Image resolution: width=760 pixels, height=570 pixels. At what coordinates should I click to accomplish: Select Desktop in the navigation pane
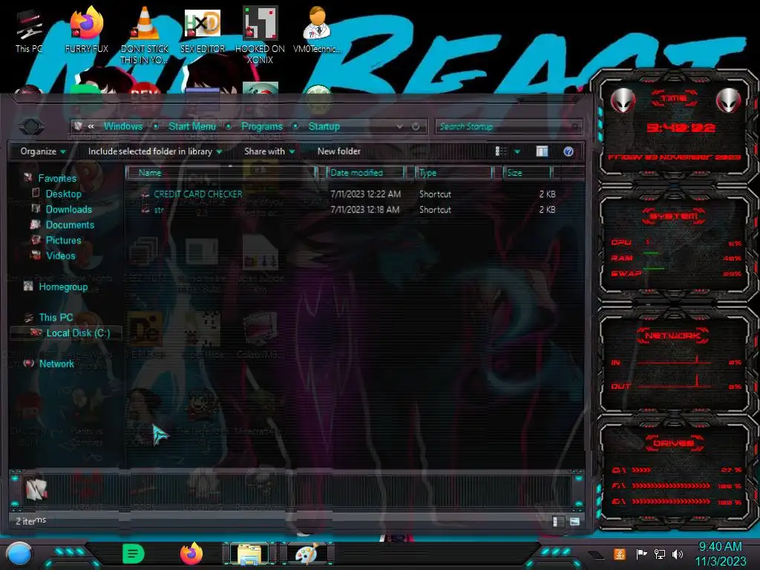(x=64, y=194)
